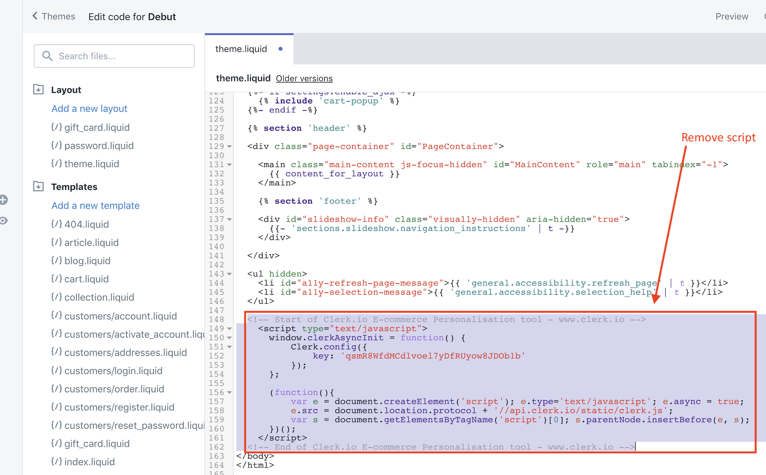Switch to the theme.liquid editor tab
The width and height of the screenshot is (766, 475).
tap(241, 49)
